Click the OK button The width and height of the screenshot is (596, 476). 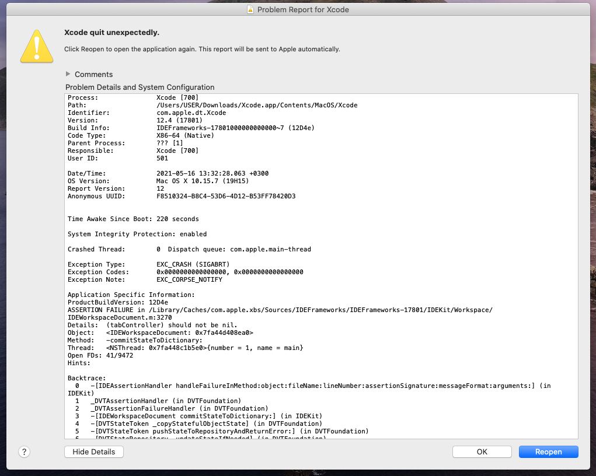pos(482,452)
